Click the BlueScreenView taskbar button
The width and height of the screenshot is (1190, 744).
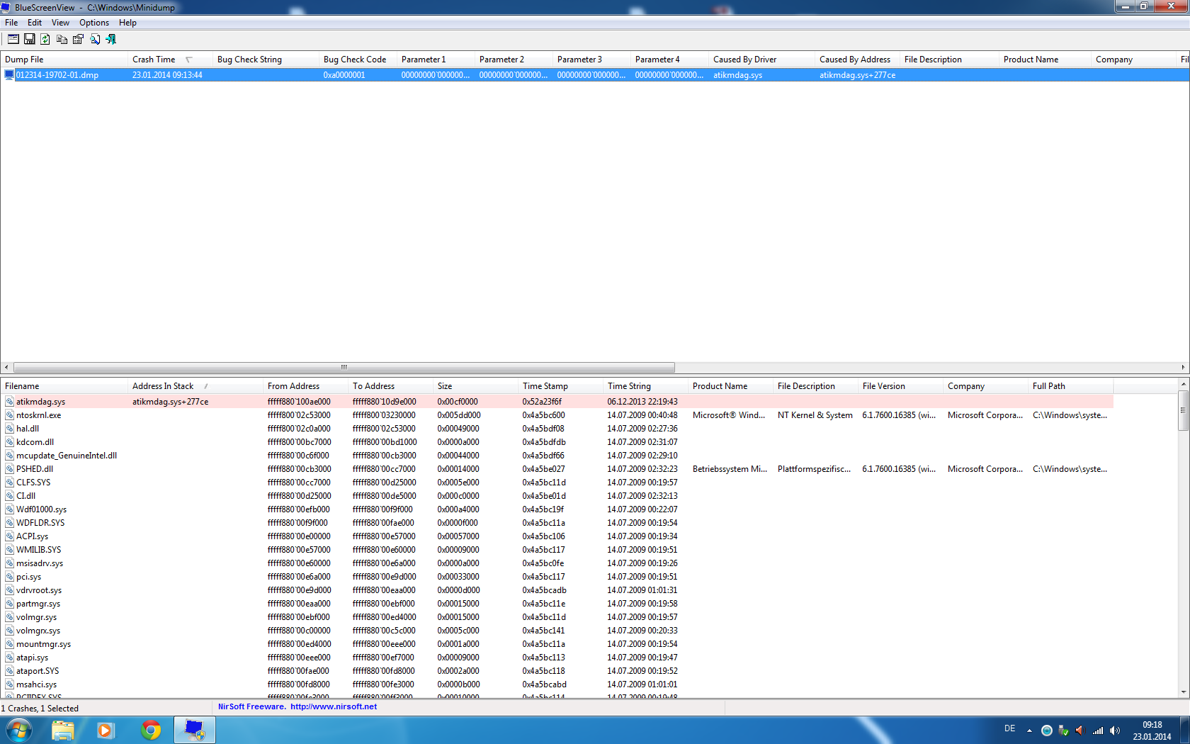[x=195, y=730]
